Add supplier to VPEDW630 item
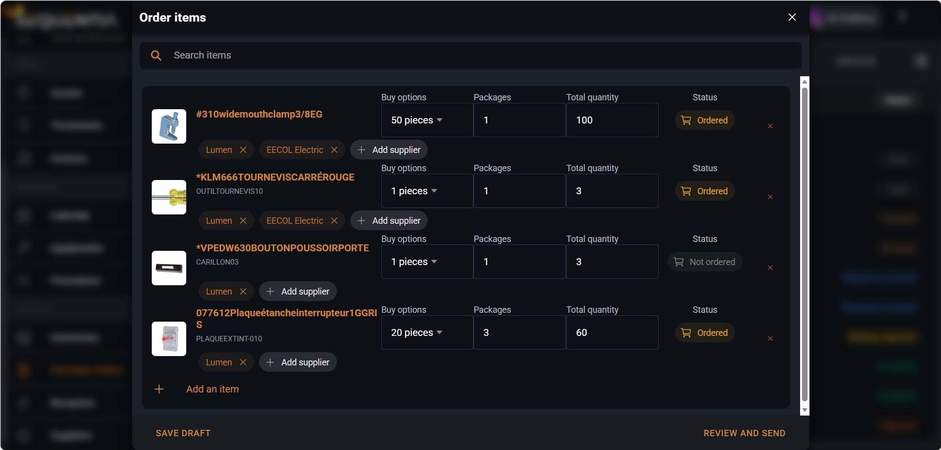 tap(298, 292)
